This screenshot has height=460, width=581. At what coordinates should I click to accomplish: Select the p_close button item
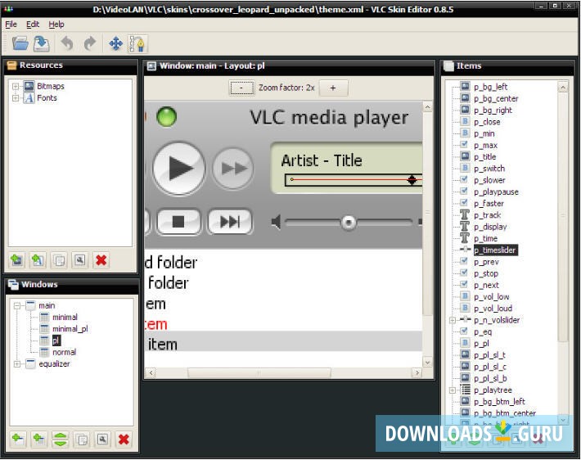(487, 122)
